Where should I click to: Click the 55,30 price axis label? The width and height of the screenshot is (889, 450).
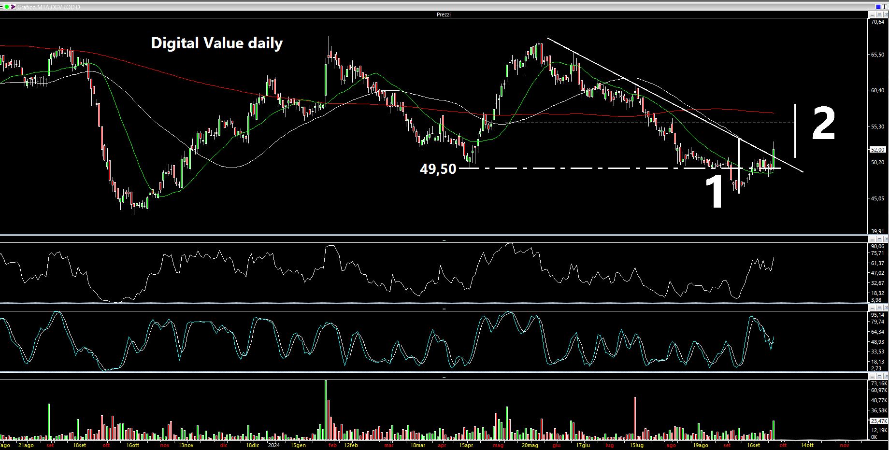click(x=877, y=127)
